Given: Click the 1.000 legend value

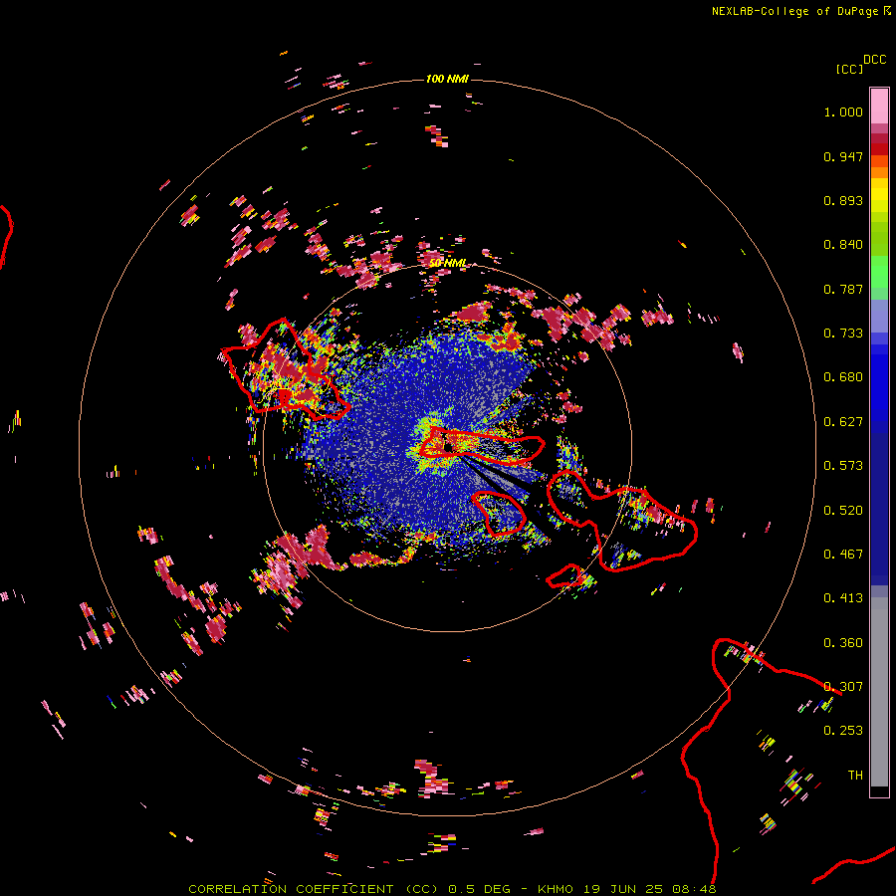Looking at the screenshot, I should 843,112.
